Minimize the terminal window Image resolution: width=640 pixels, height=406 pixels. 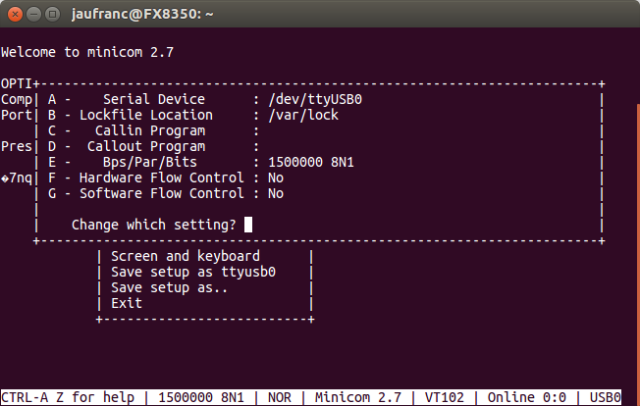34,15
